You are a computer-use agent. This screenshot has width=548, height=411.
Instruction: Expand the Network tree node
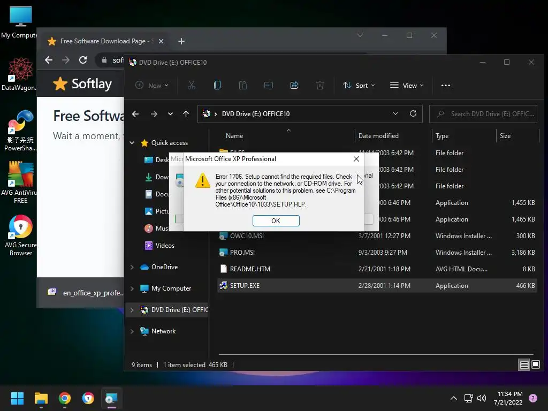pyautogui.click(x=132, y=331)
